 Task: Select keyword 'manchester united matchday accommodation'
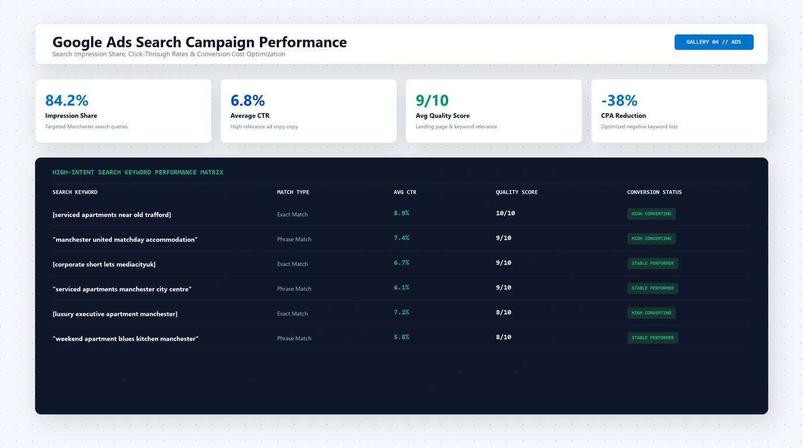[125, 240]
